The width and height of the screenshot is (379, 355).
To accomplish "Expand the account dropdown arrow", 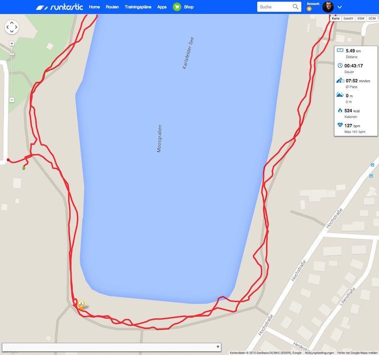I will click(x=340, y=7).
